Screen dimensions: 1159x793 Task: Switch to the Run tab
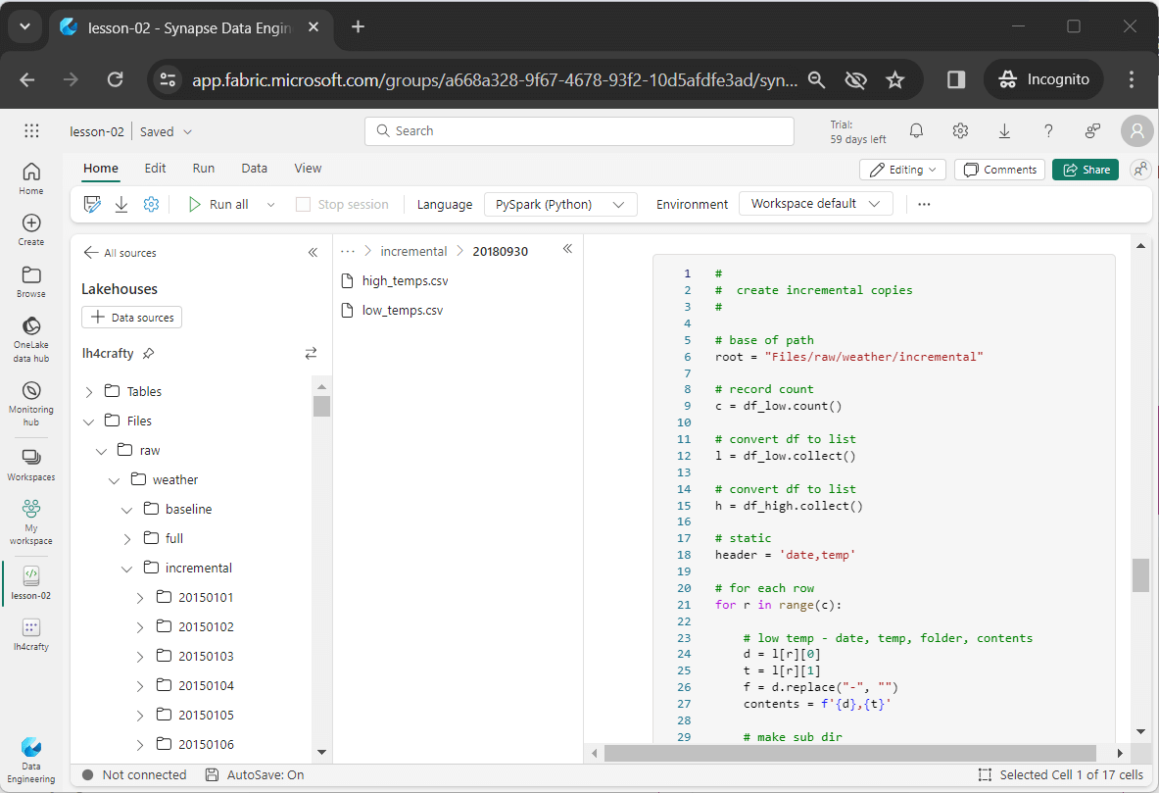[x=203, y=169]
